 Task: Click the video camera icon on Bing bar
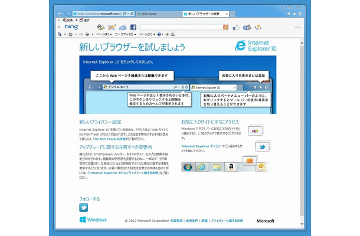[247, 28]
